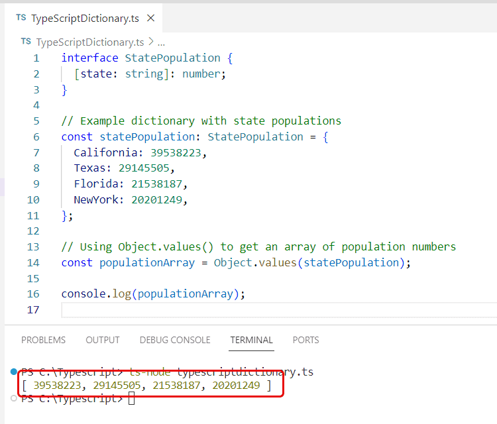Click the terminal output array of populations
The width and height of the screenshot is (497, 424).
point(146,386)
